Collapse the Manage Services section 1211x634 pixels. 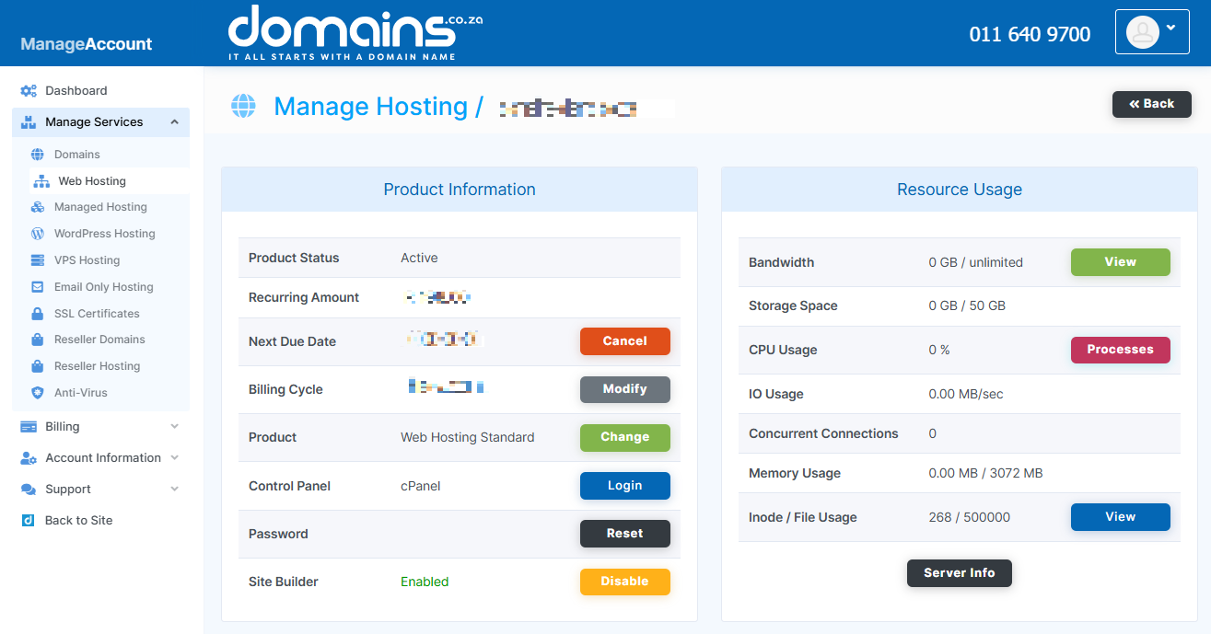[x=174, y=121]
